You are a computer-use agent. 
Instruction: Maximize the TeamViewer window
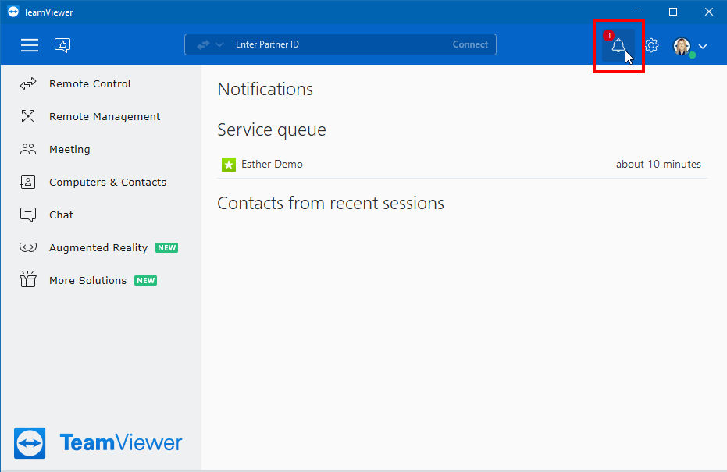pos(673,12)
